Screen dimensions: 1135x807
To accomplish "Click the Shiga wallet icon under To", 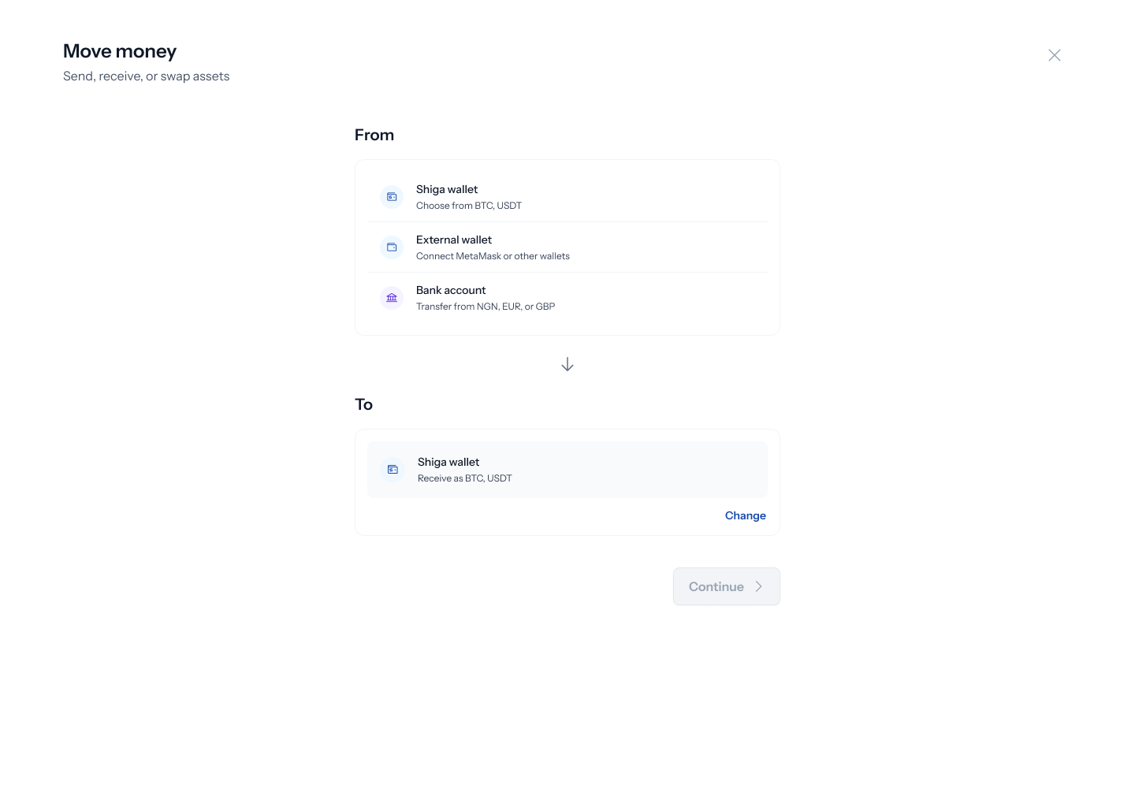I will (x=393, y=470).
